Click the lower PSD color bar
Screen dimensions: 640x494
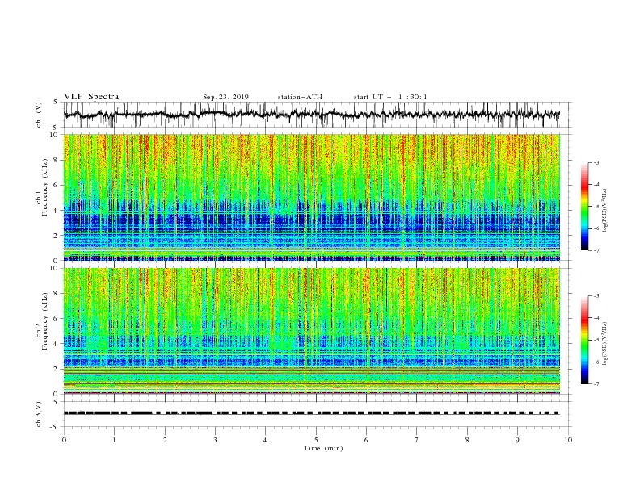[584, 340]
